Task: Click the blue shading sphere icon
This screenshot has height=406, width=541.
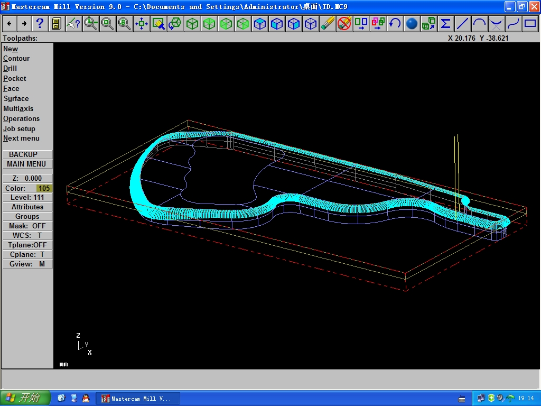Action: click(x=412, y=24)
